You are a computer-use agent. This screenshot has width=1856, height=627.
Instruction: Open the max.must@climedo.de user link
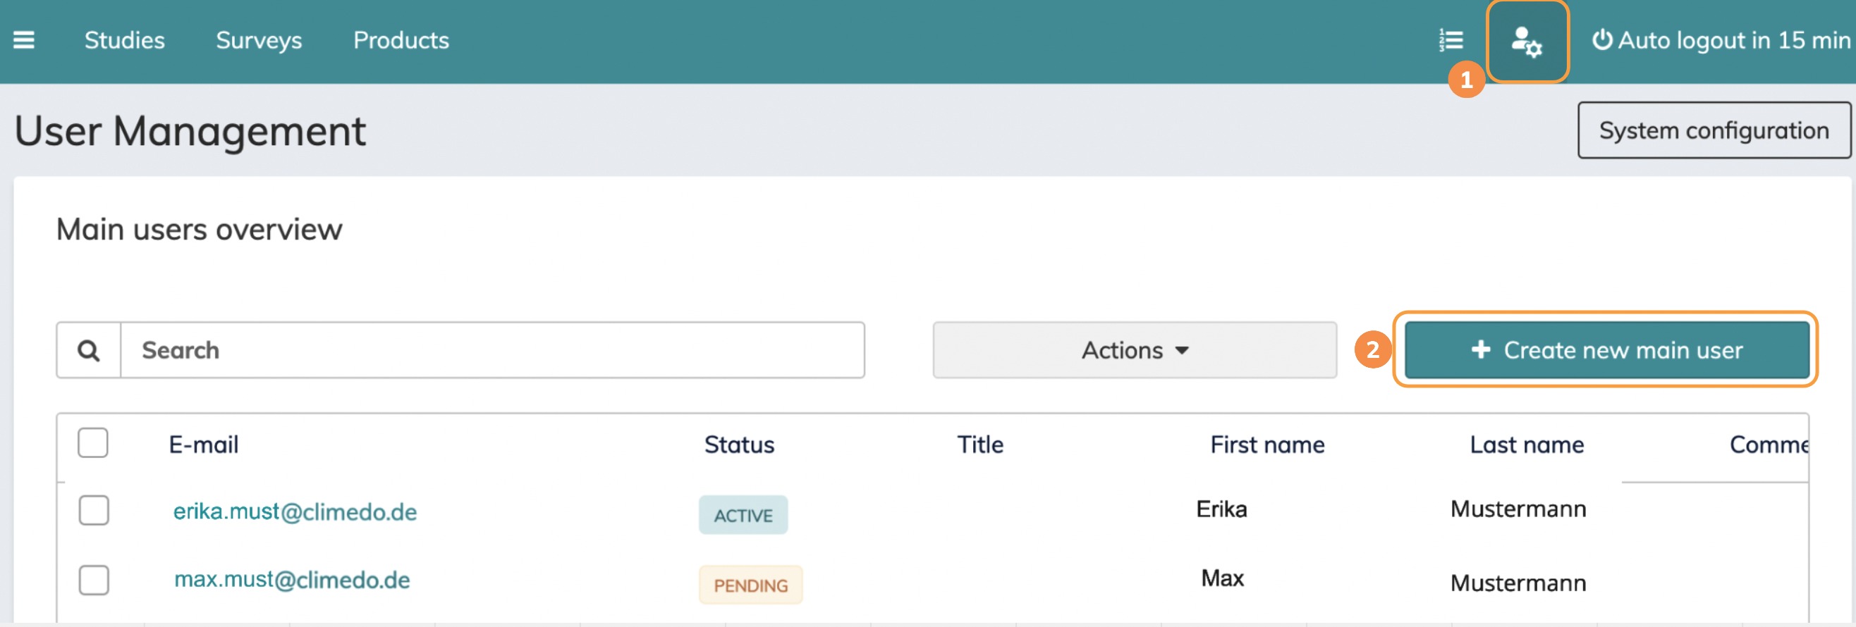point(292,581)
